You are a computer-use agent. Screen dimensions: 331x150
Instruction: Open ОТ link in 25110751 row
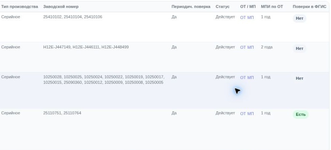click(x=243, y=114)
